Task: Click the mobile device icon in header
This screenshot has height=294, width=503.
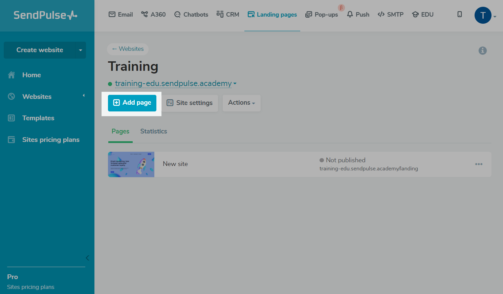Action: 460,14
